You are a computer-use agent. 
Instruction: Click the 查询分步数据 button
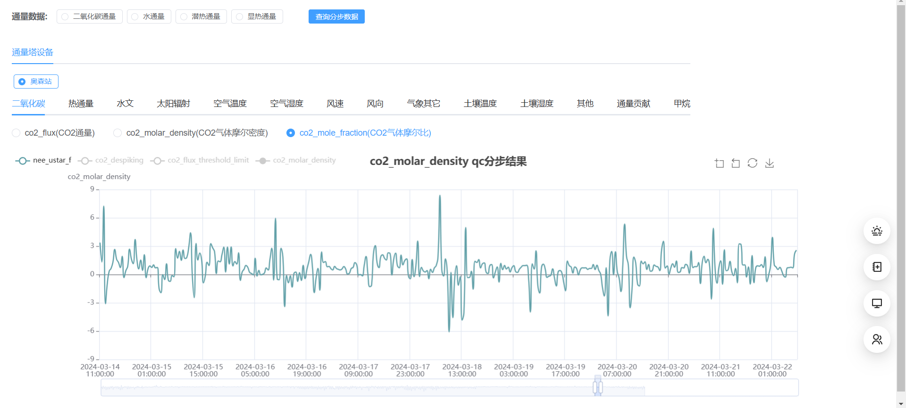click(336, 16)
